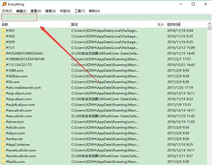Viewport: 212px width, 165px height.
Task: Select the #AppContainer entry name
Action: pos(18,145)
